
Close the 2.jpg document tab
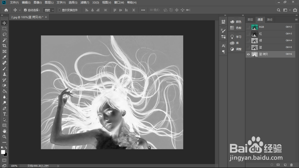pos(46,17)
